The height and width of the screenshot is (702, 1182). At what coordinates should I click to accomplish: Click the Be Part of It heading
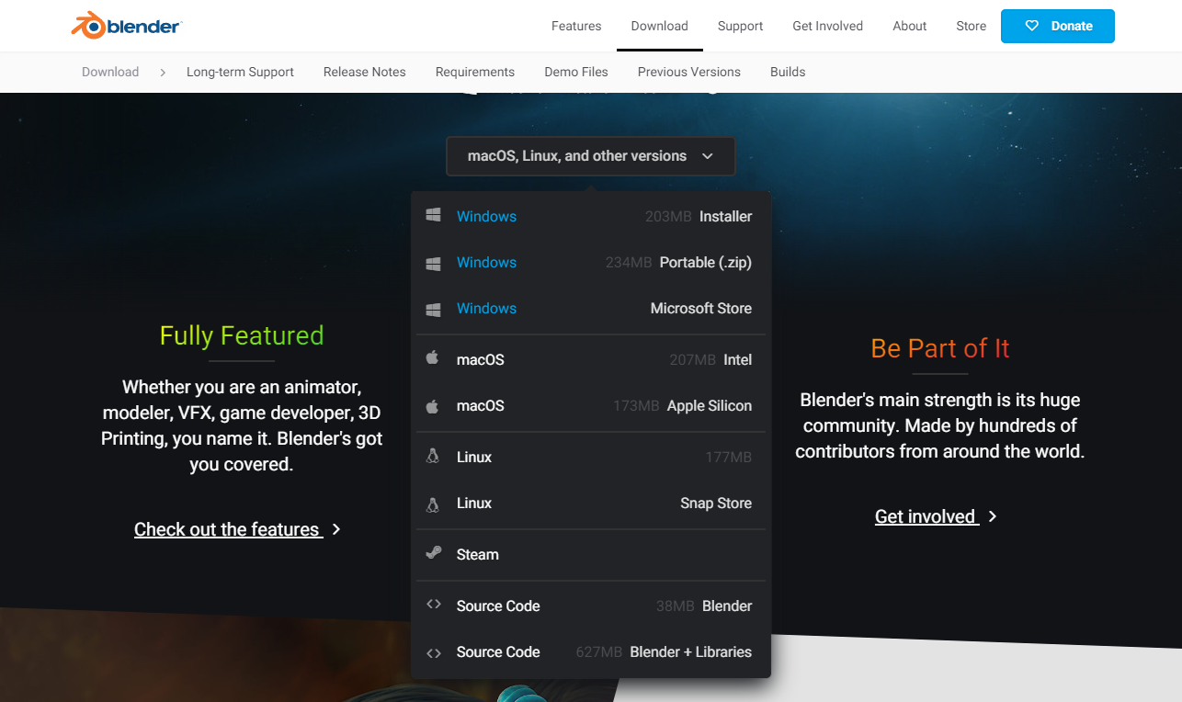tap(940, 348)
